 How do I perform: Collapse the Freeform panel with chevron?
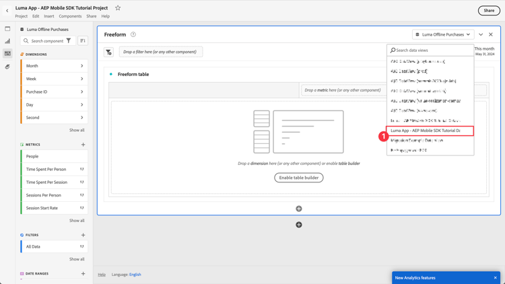481,34
